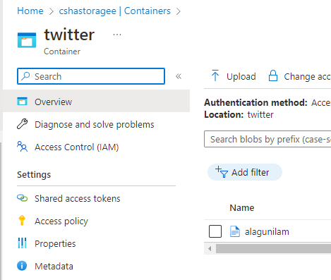Open Access Control (IAM)
Viewport: 331px width, 280px height.
click(x=77, y=147)
